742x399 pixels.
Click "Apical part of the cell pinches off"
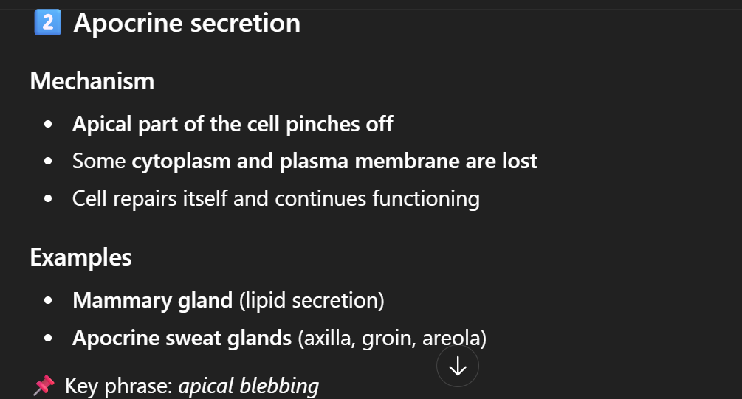pyautogui.click(x=233, y=123)
